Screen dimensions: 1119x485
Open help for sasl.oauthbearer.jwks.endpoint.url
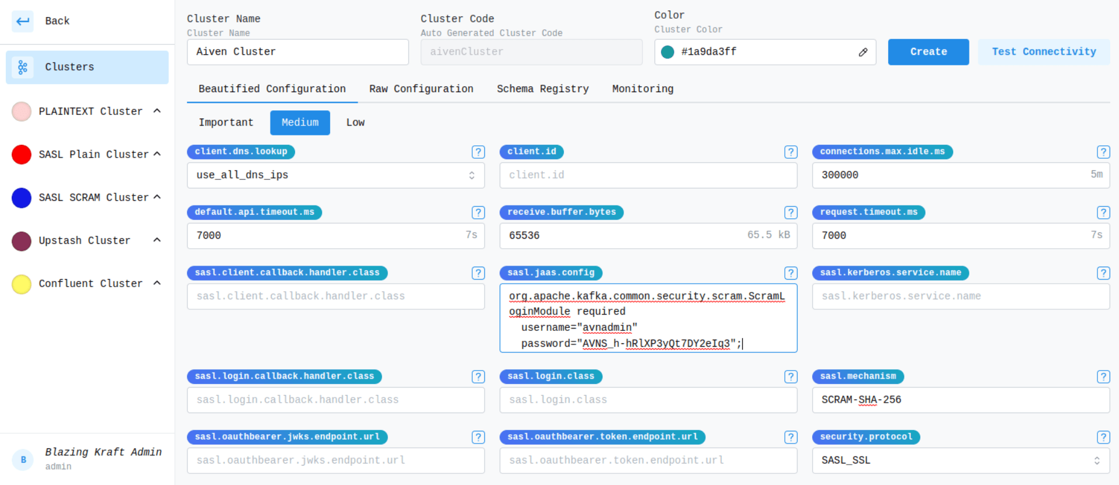tap(478, 437)
